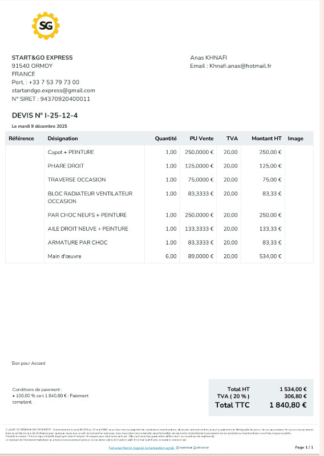Click the Khnafi.anas@hotmail.fr email address

tap(240, 66)
